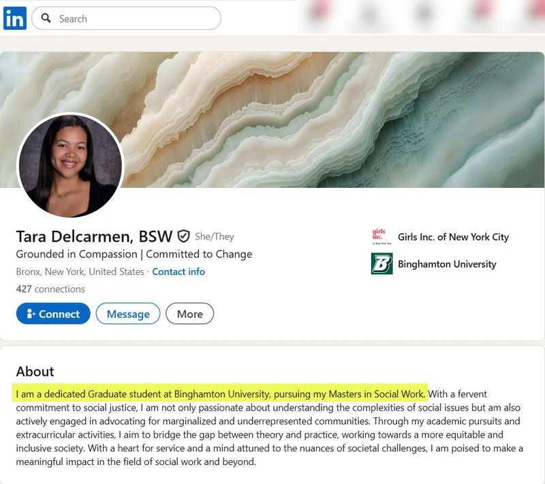Focus the Search input field
Screen dimensions: 545x484
click(x=126, y=18)
